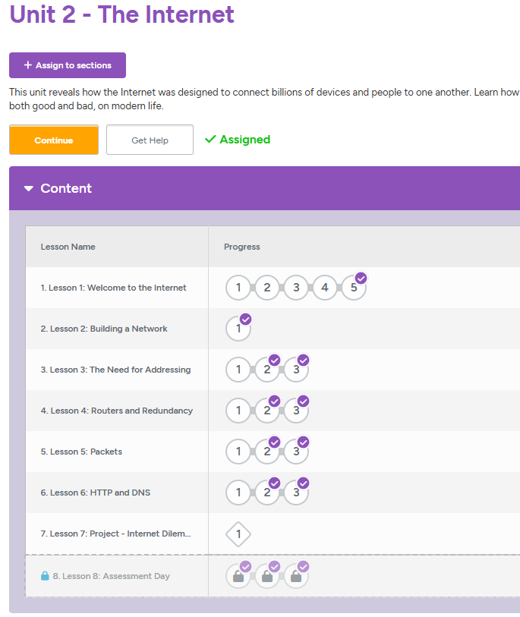Open Lesson 7: Project - Internet Dilemmas

pos(115,534)
